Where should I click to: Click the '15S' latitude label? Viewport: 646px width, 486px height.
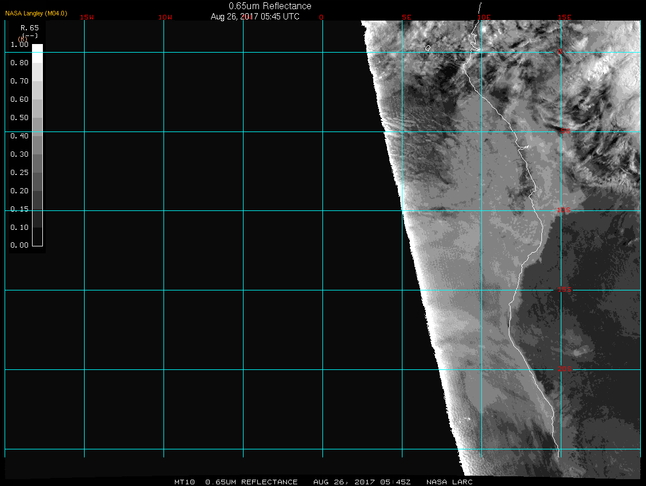(x=564, y=289)
